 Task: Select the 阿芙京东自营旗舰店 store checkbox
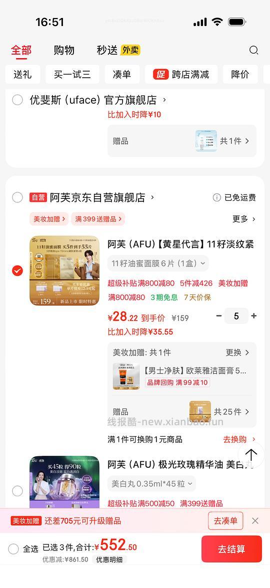point(17,198)
